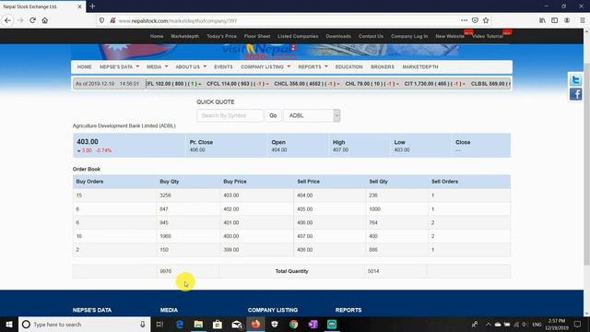Open the Firefox library icon

pos(542,20)
